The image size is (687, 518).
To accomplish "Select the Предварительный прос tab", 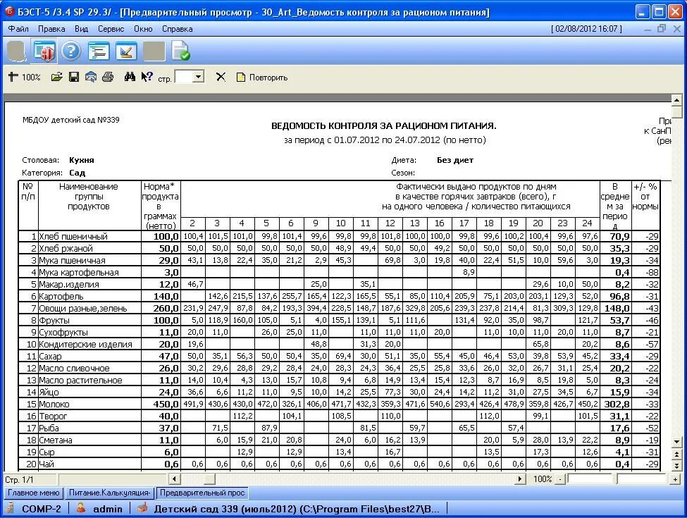I will click(x=202, y=493).
